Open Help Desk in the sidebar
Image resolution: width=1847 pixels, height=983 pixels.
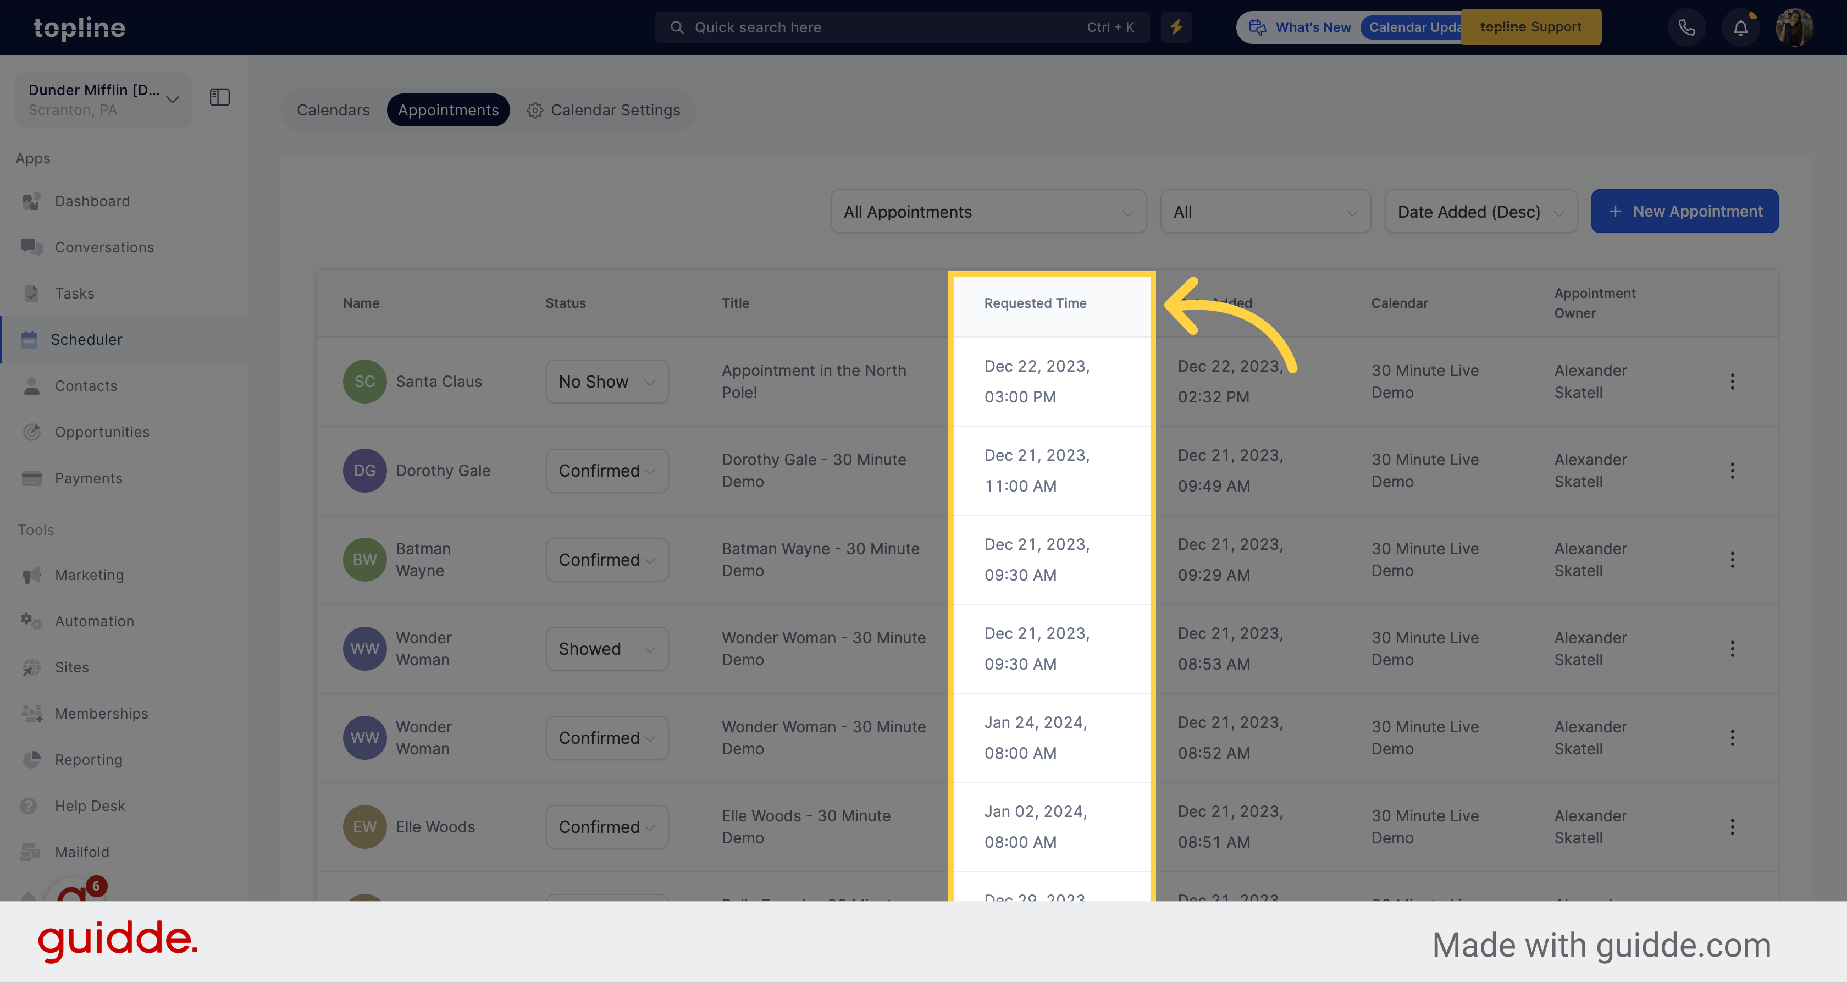tap(90, 806)
